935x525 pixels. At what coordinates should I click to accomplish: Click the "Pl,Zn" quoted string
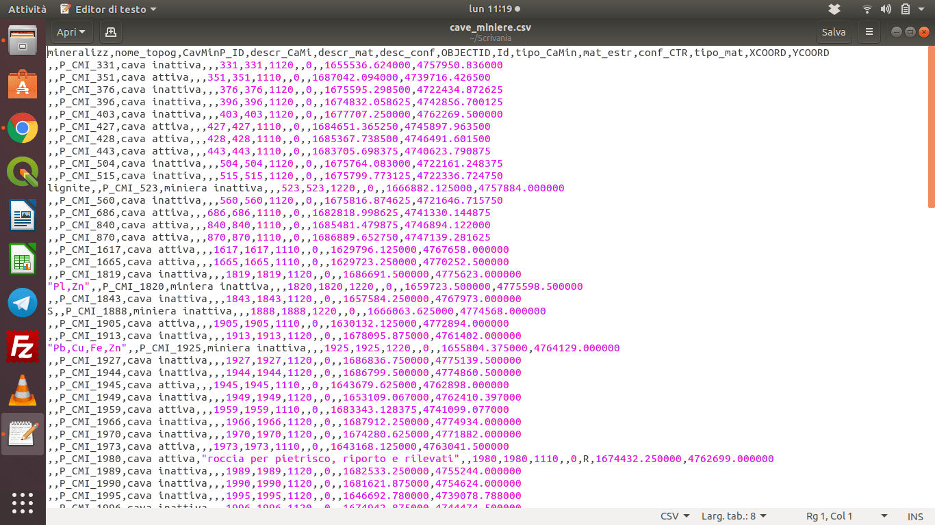tap(68, 286)
